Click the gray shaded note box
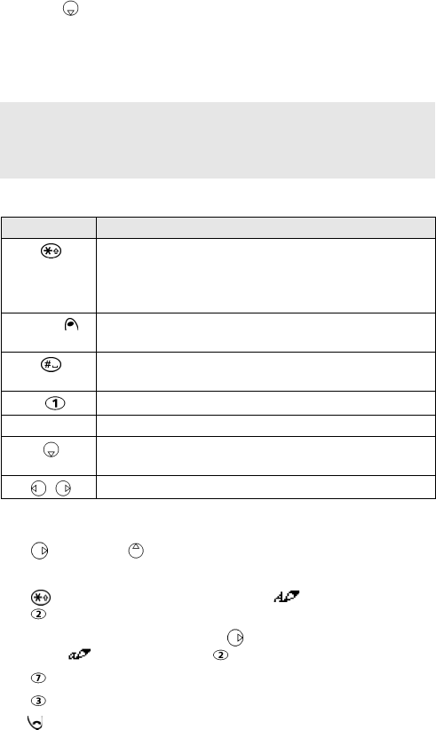The width and height of the screenshot is (436, 730). [218, 140]
